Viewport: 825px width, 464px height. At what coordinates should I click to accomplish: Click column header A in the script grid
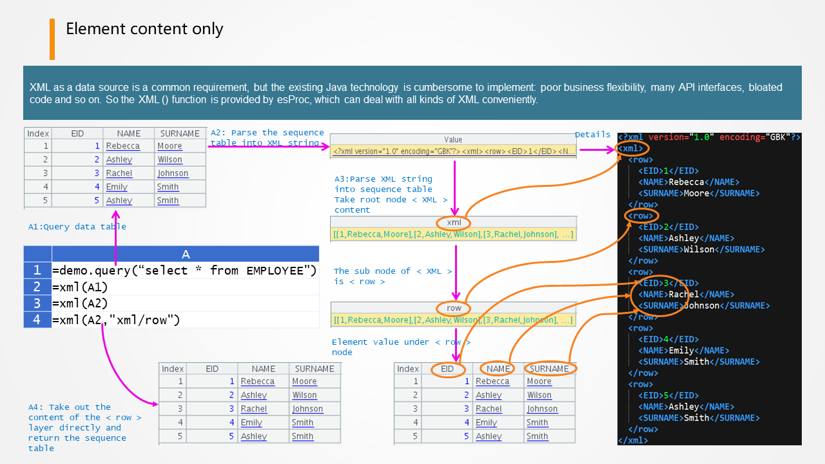click(x=185, y=254)
